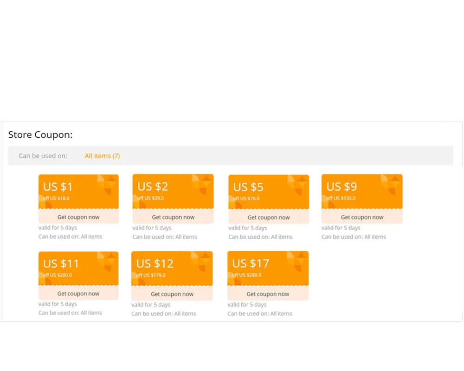Click 'valid for 5 days' under $17 coupon
The height and width of the screenshot is (371, 464).
[247, 304]
